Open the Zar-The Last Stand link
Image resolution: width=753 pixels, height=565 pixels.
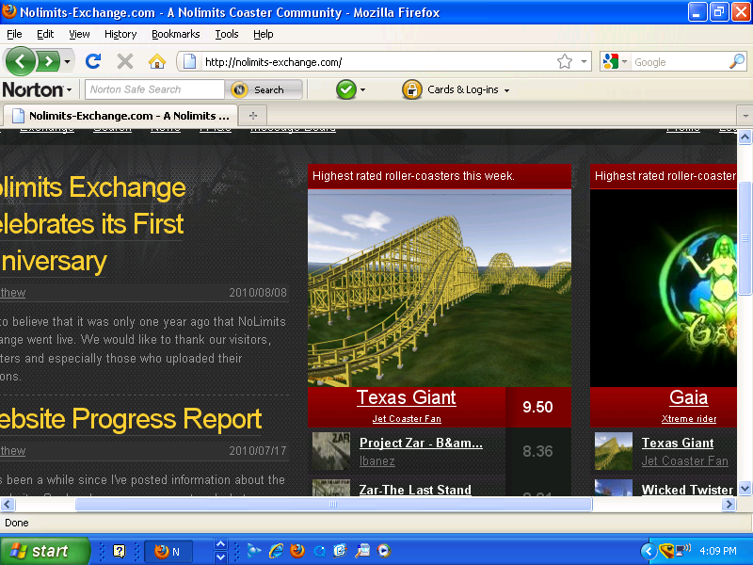click(x=415, y=490)
